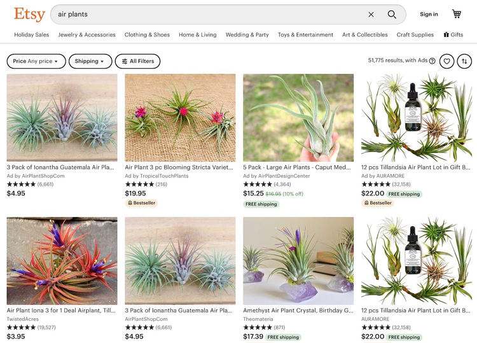Select the (871) star rating

pyautogui.click(x=264, y=328)
